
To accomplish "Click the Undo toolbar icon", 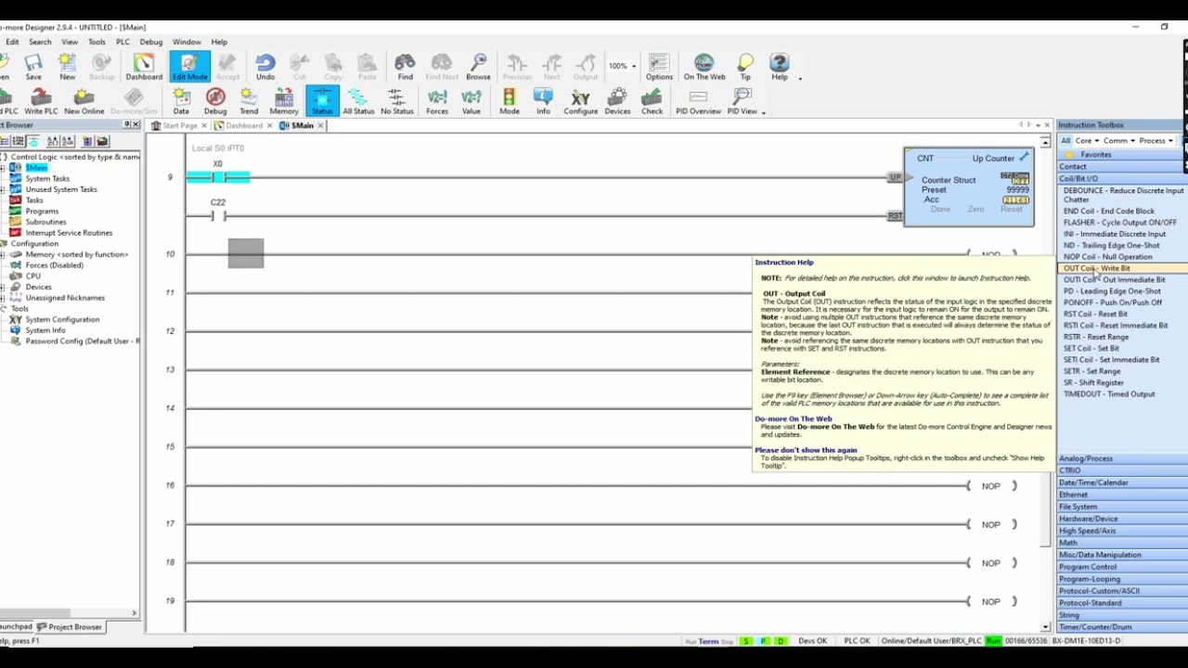I will 265,67.
